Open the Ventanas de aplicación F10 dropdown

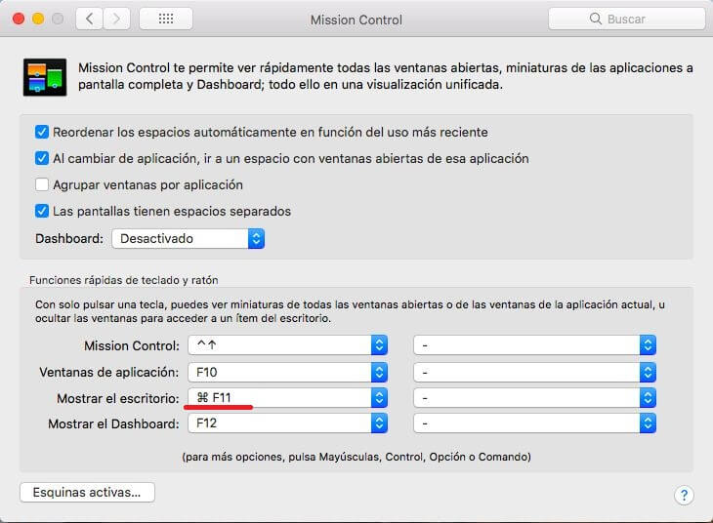(x=287, y=373)
